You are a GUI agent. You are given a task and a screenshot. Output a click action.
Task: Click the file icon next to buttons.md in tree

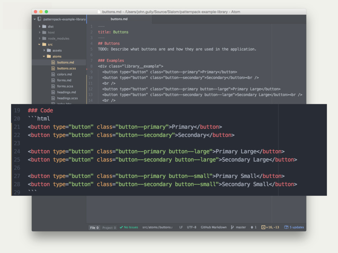pyautogui.click(x=53, y=62)
